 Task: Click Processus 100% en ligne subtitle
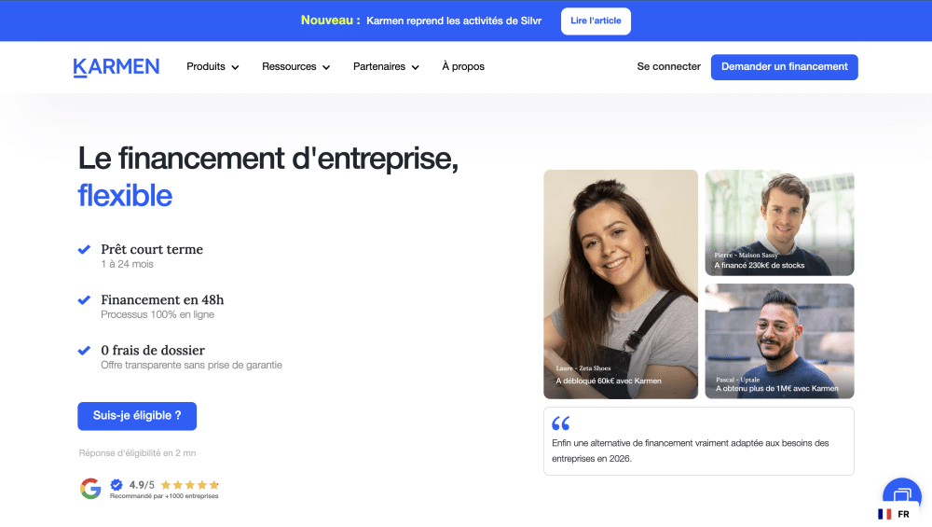(x=158, y=314)
